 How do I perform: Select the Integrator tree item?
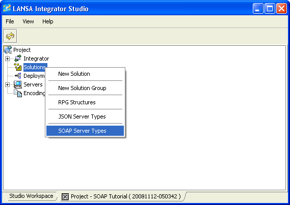coord(36,58)
